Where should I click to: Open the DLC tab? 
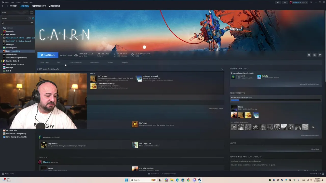click(x=59, y=62)
